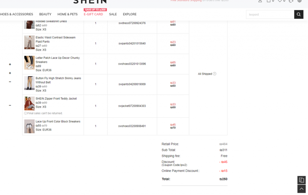
Task: Open Lace Up Front Color Block Sneakers link
Action: (x=58, y=122)
